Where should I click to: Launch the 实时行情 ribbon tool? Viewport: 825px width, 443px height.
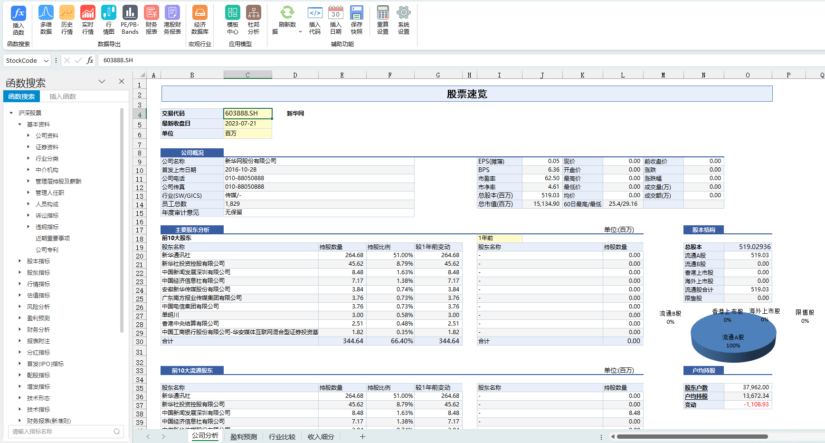click(88, 20)
